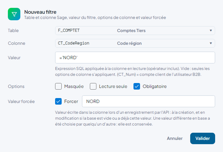Enable the Masquée checkbox
The width and height of the screenshot is (223, 152).
tap(58, 86)
